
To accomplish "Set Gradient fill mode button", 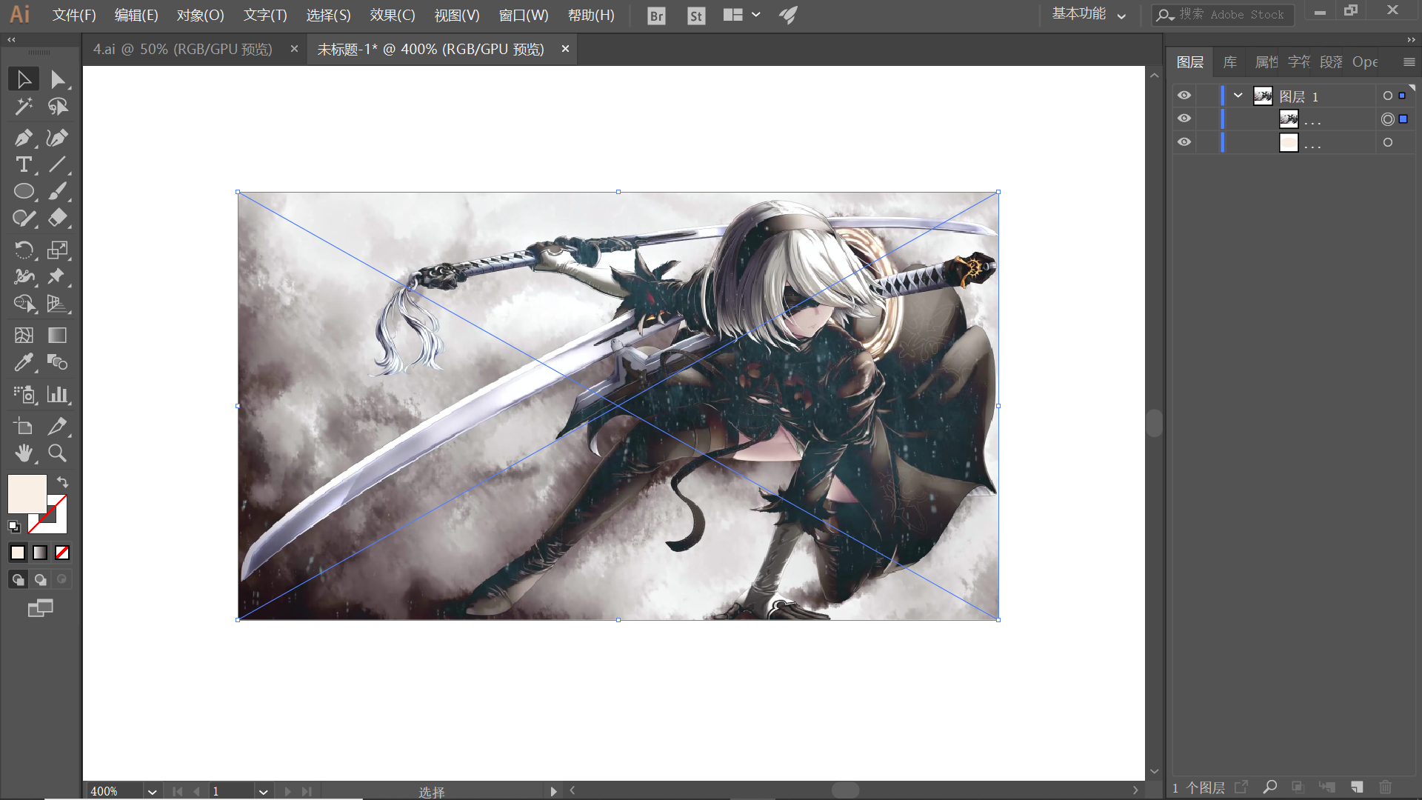I will click(40, 553).
